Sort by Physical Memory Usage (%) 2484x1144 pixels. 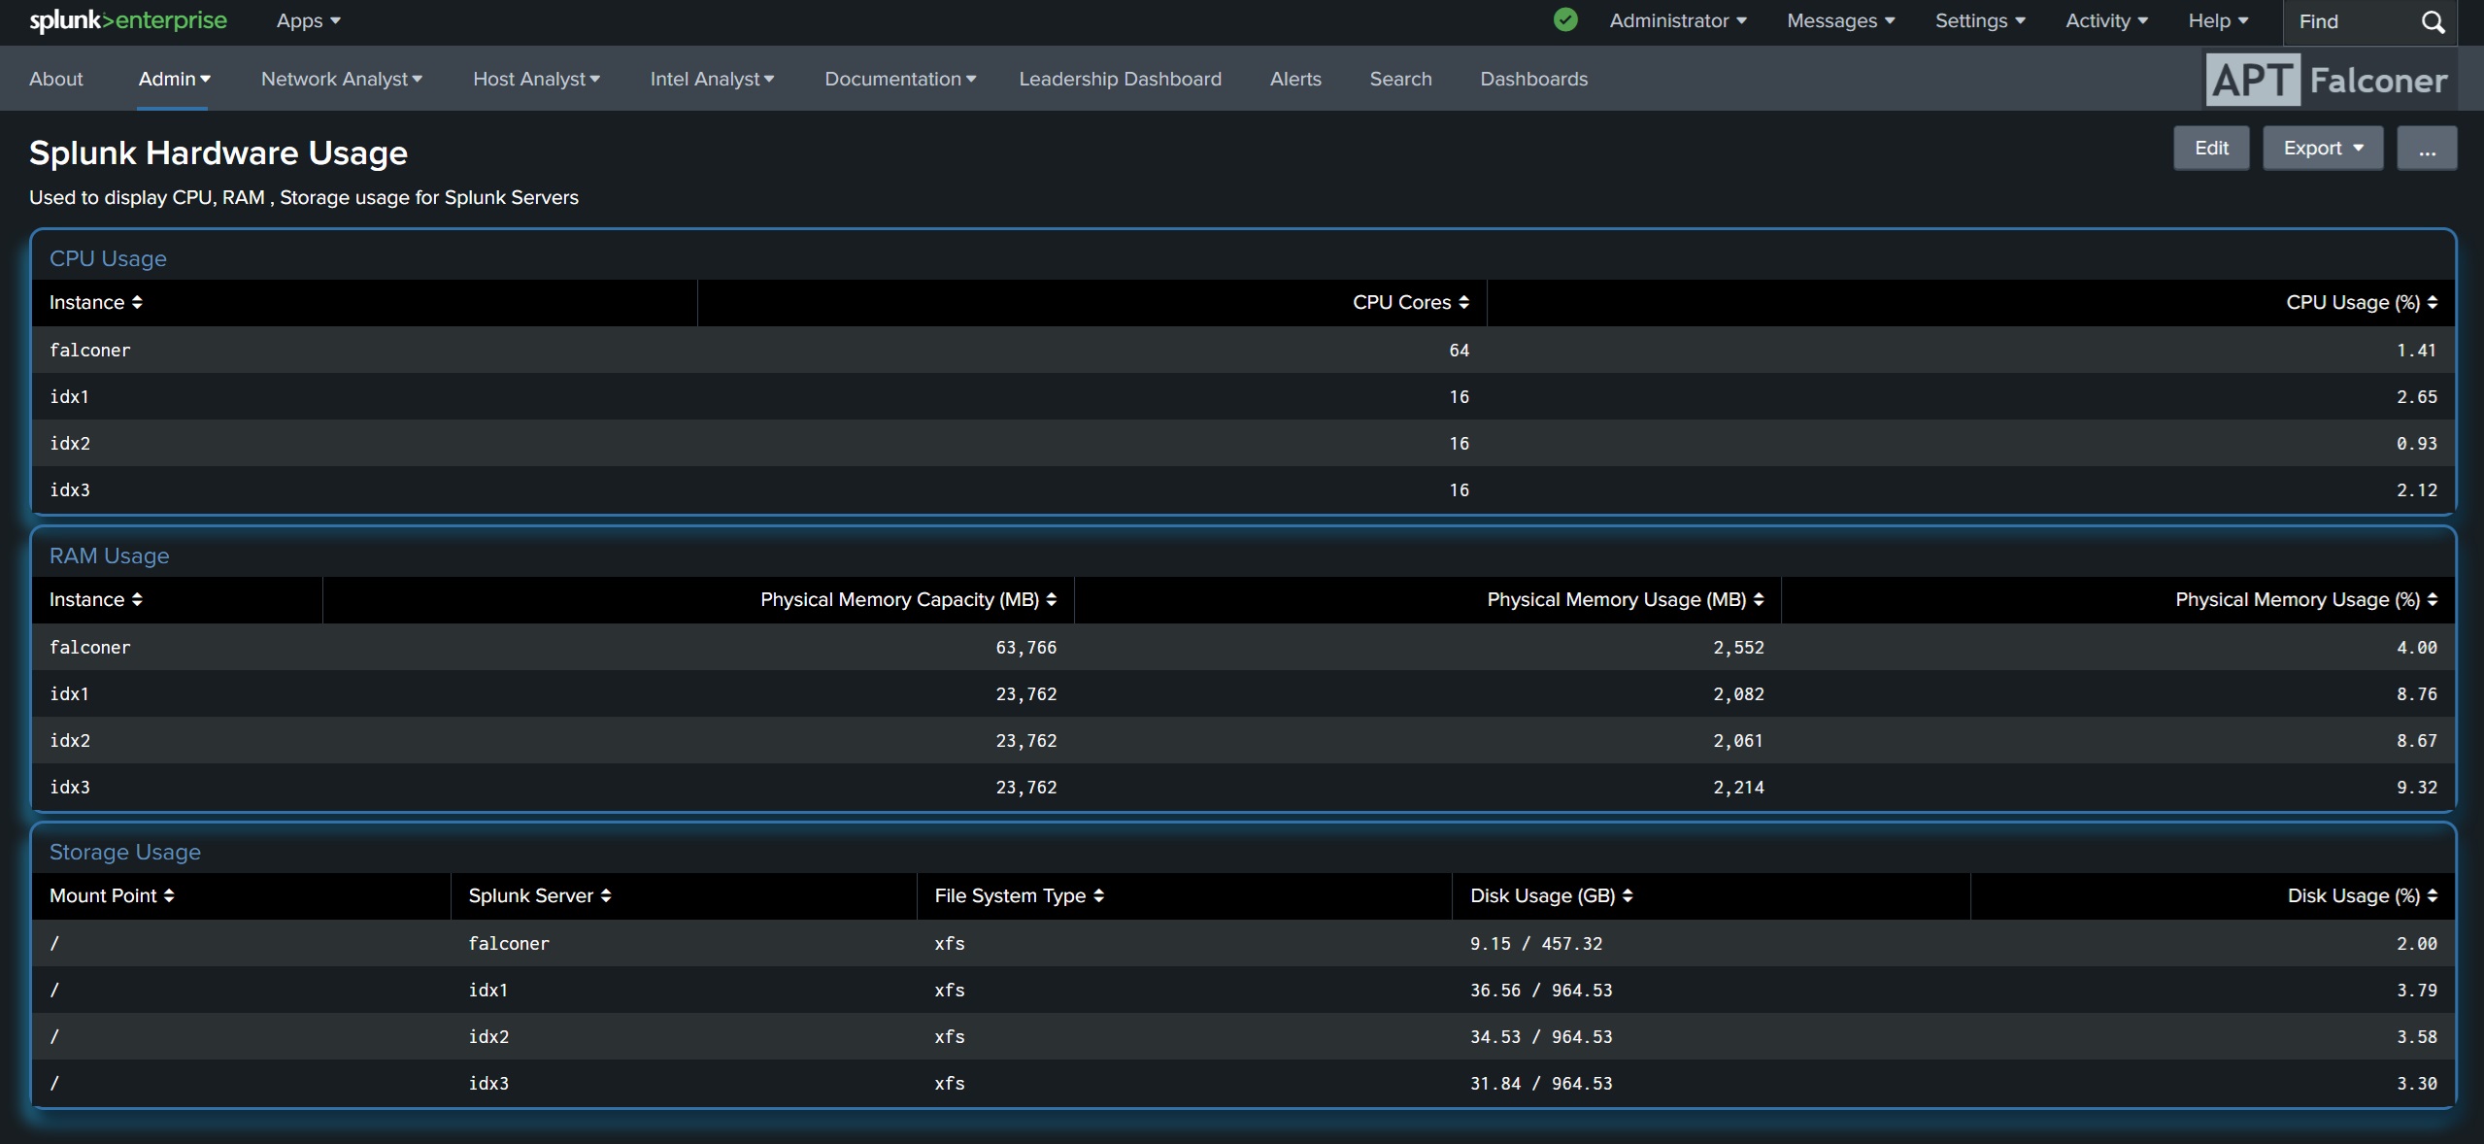(x=2305, y=600)
